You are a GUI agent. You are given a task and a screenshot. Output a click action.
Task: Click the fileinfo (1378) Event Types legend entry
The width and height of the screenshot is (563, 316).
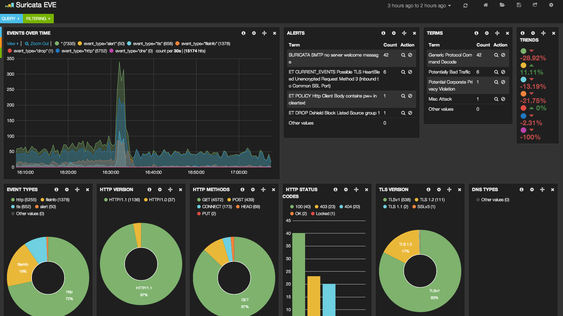coord(55,200)
